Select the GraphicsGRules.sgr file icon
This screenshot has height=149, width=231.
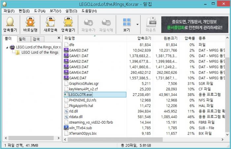click(x=66, y=83)
